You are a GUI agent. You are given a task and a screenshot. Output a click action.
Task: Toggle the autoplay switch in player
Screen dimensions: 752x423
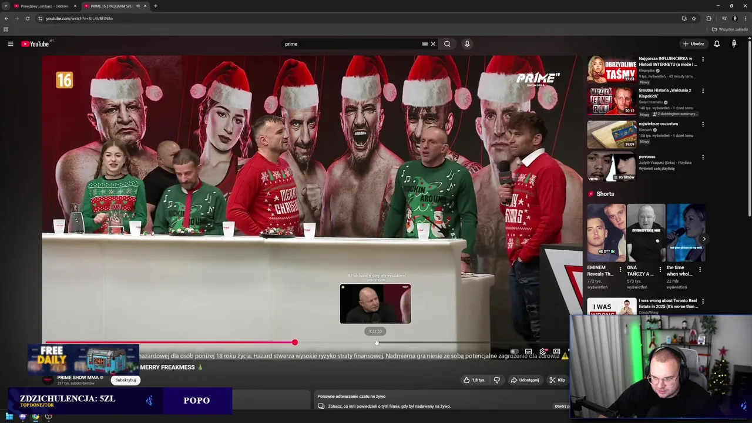pos(514,351)
